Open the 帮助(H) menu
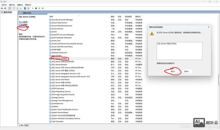Screen dimensions: 220x130 28,5
